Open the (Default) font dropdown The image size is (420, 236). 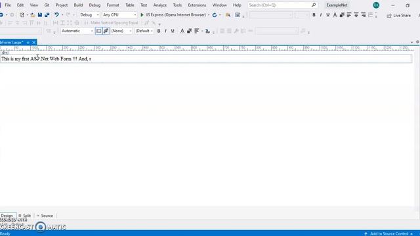point(144,31)
